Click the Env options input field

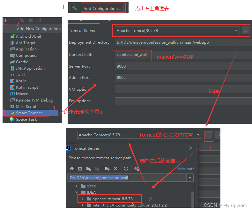coord(183,101)
